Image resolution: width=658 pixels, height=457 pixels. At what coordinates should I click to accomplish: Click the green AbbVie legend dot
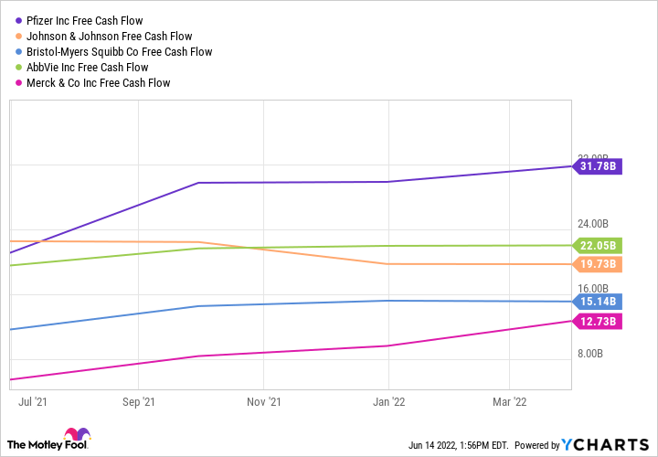pos(19,68)
